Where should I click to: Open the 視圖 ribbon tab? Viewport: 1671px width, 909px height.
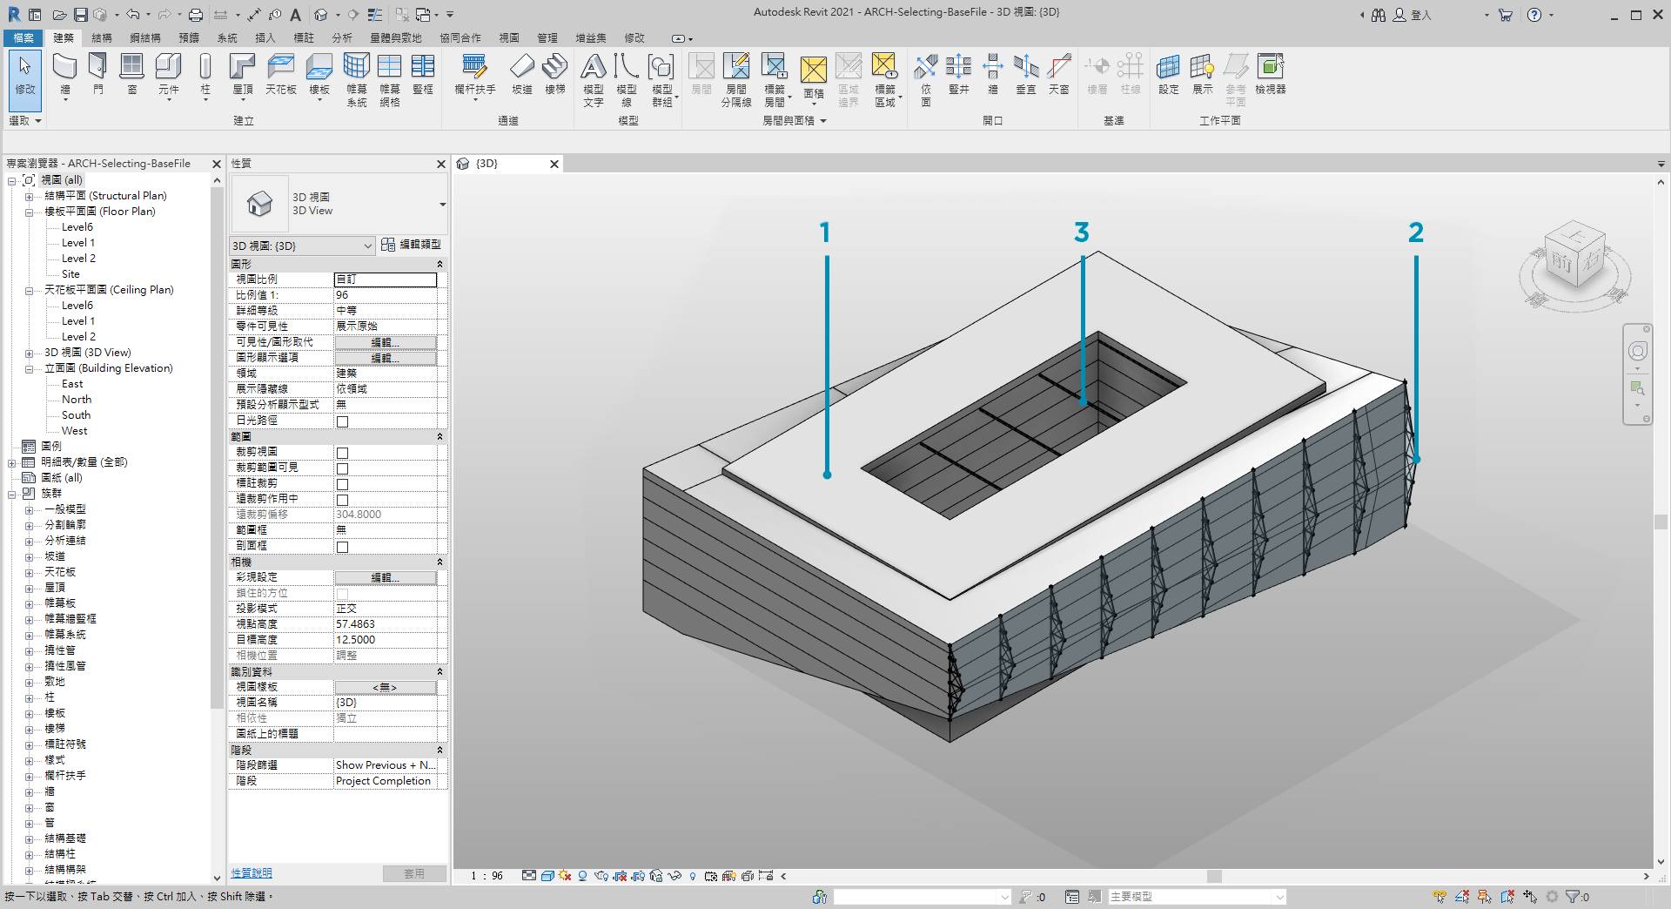[509, 38]
